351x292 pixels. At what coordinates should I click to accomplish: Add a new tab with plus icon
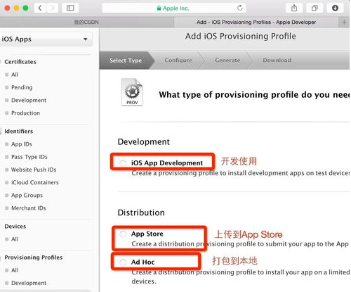pos(344,23)
